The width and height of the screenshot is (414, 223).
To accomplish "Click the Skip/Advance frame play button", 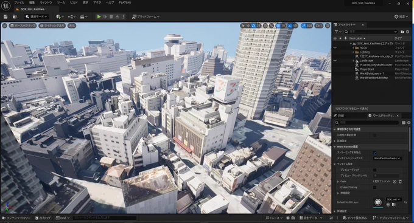I will pyautogui.click(x=105, y=16).
